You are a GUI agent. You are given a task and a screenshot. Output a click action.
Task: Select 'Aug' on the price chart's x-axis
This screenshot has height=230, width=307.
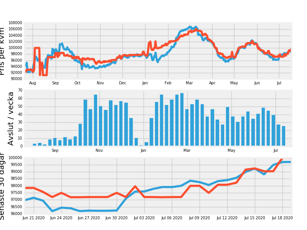click(33, 83)
